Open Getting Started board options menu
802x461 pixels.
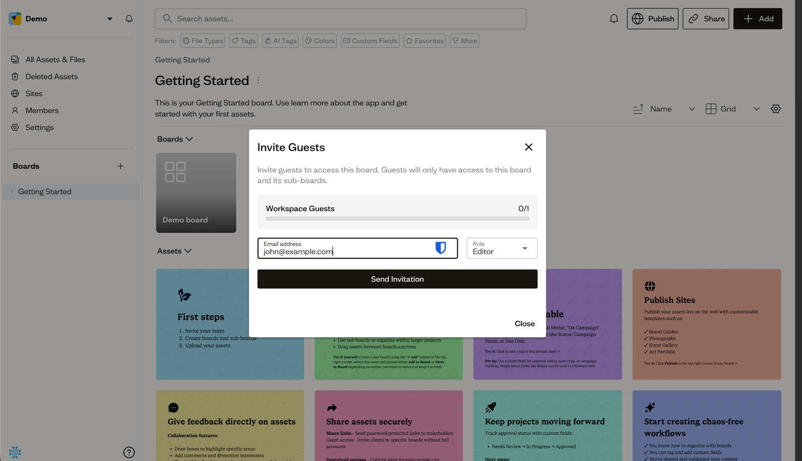[x=258, y=80]
